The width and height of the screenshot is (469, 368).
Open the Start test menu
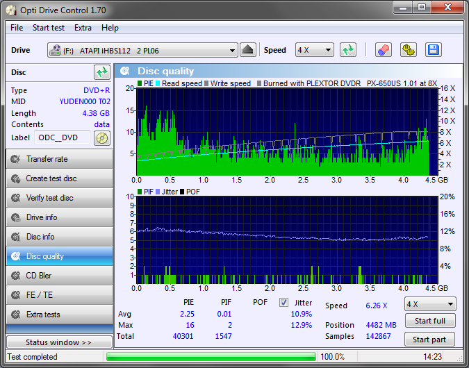49,28
